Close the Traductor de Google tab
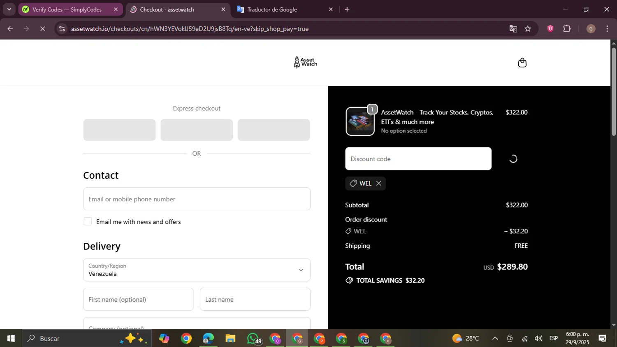The image size is (617, 347). coord(331,9)
